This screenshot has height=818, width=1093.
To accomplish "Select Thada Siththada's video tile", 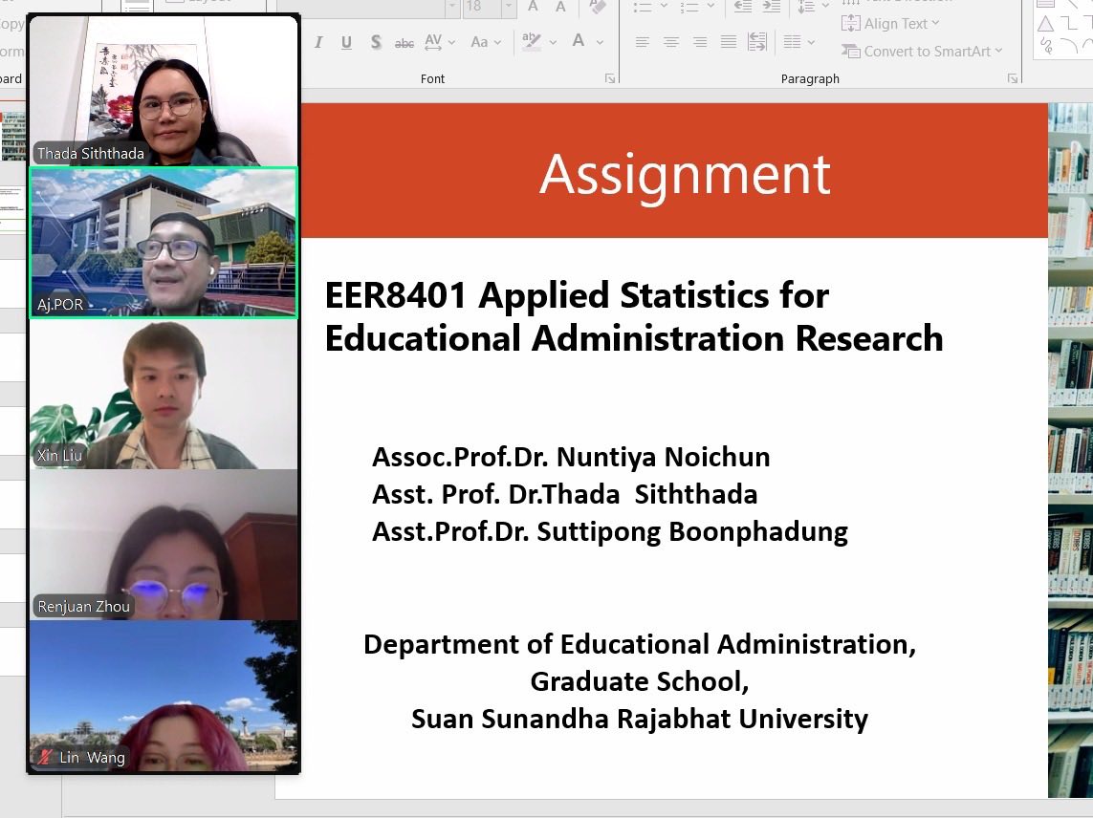I will (164, 92).
